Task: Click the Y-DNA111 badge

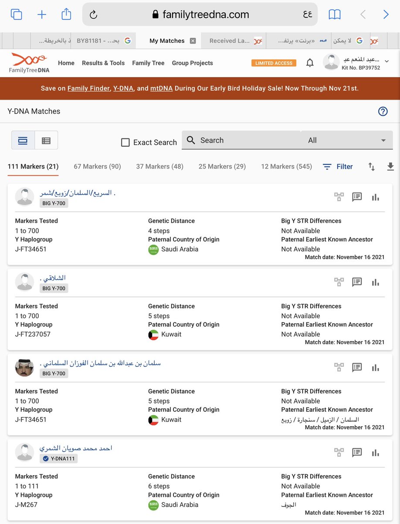Action: (59, 458)
